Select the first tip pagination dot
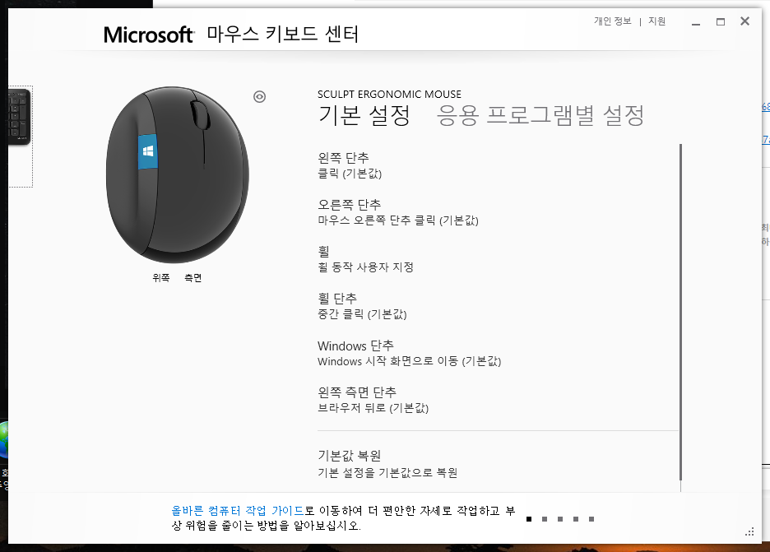Image resolution: width=770 pixels, height=552 pixels. pyautogui.click(x=529, y=519)
